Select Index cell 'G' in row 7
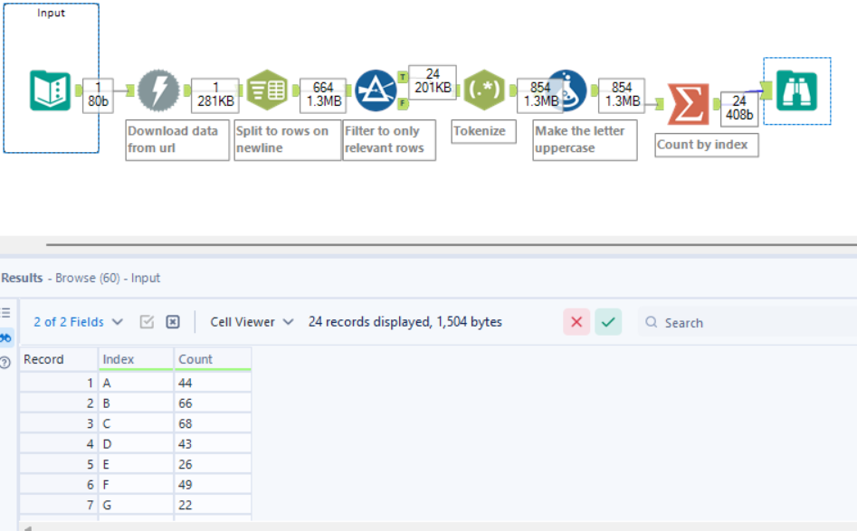This screenshot has height=531, width=857. pos(136,505)
